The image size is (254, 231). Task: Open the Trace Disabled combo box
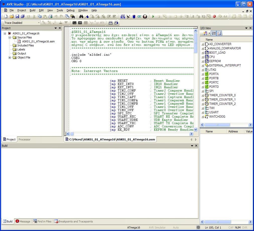click(22, 23)
